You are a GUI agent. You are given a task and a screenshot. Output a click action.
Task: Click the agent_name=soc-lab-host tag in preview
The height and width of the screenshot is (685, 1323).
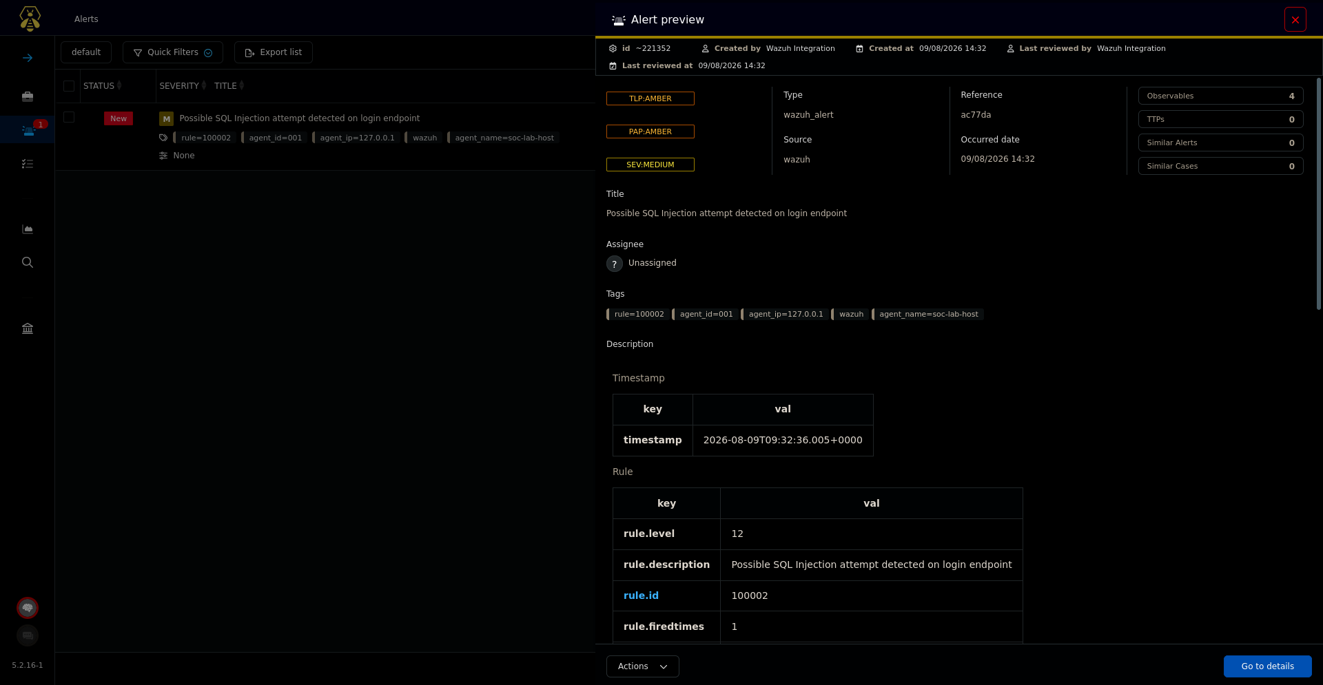927,314
